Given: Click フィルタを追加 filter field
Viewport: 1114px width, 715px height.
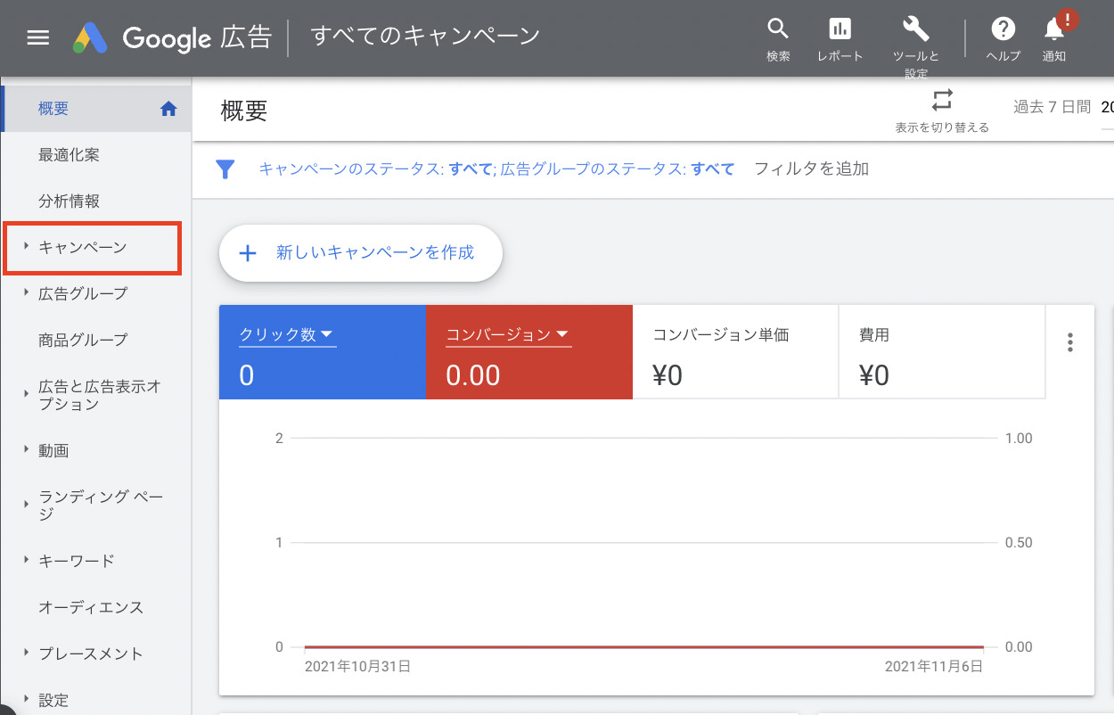Looking at the screenshot, I should [x=811, y=169].
